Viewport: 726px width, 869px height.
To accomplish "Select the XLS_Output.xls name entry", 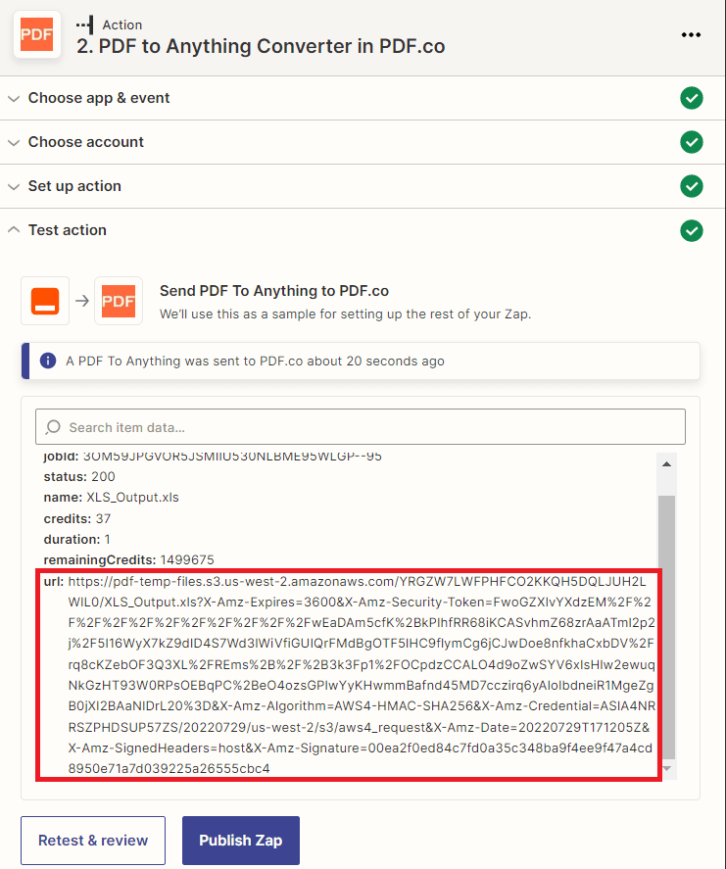I will tap(139, 497).
